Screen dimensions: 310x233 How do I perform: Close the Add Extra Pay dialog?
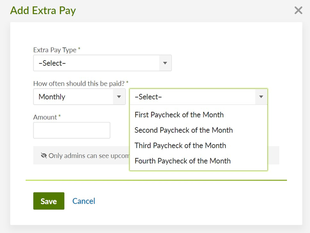[298, 10]
